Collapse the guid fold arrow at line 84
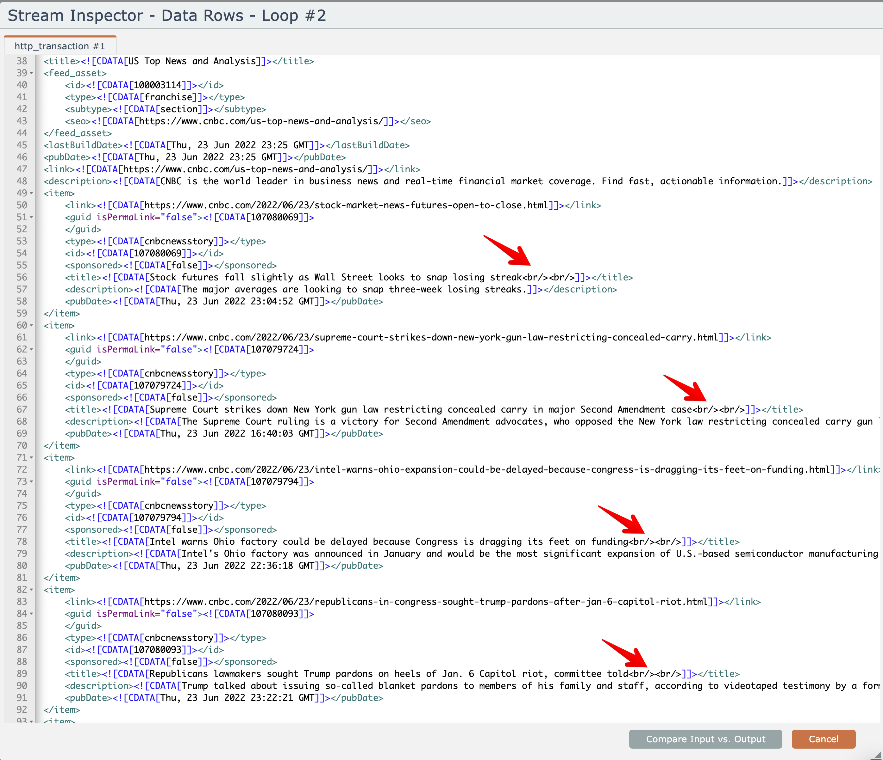 (x=32, y=614)
